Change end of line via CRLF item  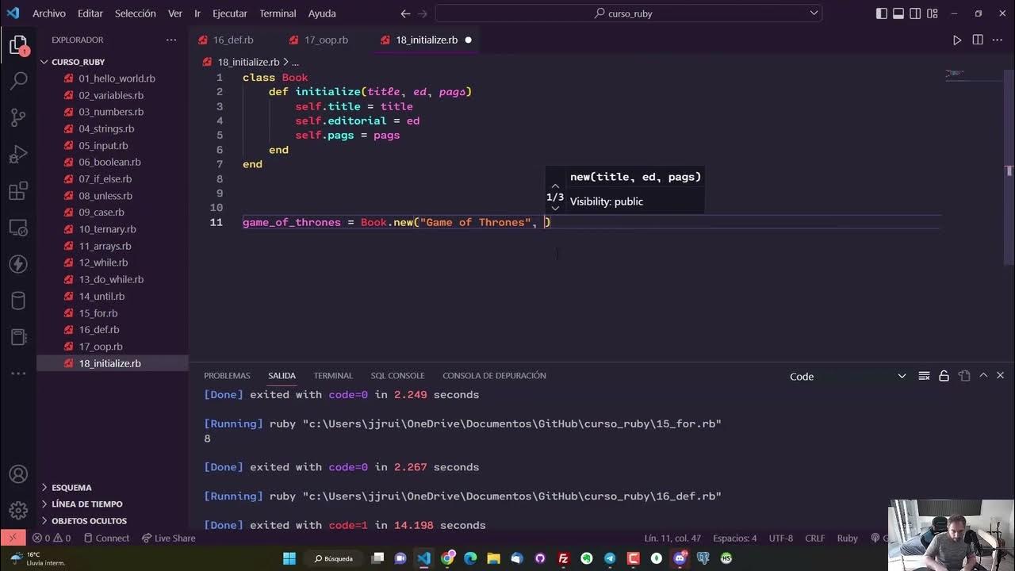815,538
